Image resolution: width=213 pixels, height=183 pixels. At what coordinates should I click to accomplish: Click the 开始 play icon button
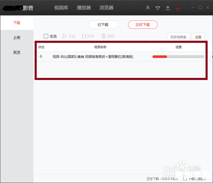tap(69, 36)
